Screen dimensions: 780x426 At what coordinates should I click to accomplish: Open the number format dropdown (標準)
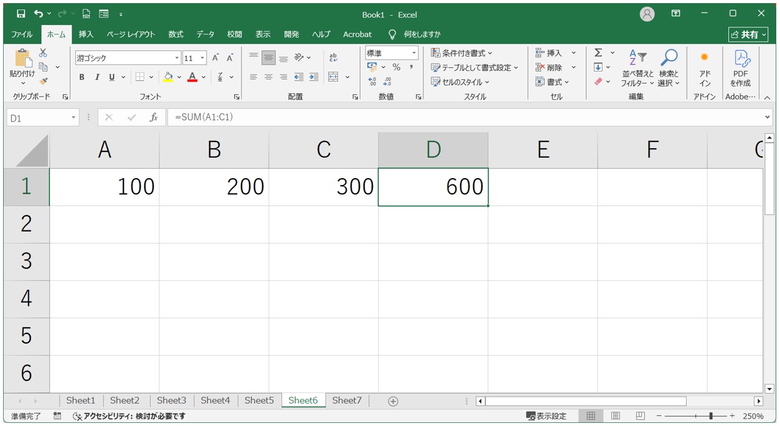[414, 54]
